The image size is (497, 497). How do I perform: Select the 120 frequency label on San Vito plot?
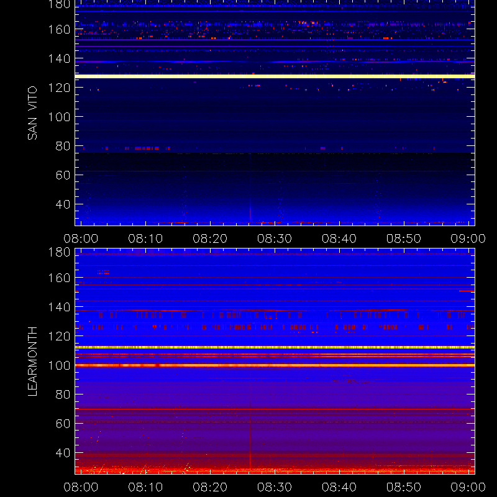[x=59, y=88]
